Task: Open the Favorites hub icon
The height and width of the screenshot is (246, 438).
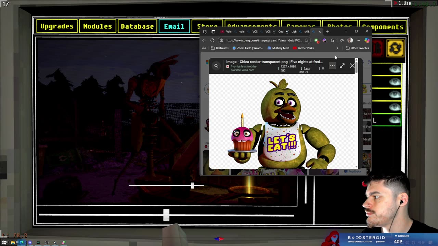Action: [x=342, y=40]
